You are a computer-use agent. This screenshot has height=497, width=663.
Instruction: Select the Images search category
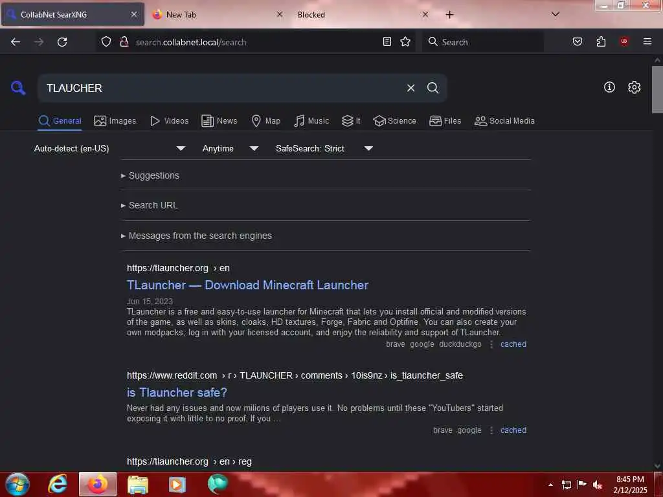pos(115,121)
